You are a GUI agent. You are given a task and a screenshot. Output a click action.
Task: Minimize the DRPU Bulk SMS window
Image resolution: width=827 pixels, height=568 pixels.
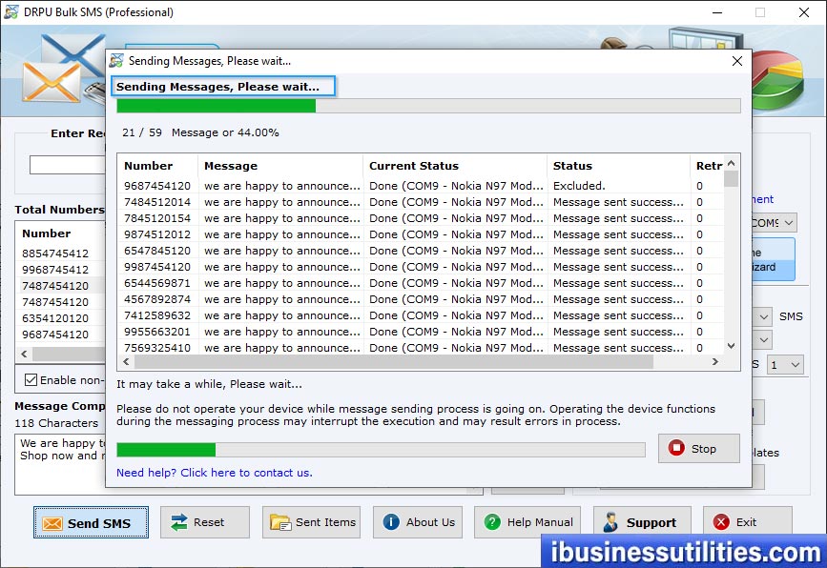717,12
